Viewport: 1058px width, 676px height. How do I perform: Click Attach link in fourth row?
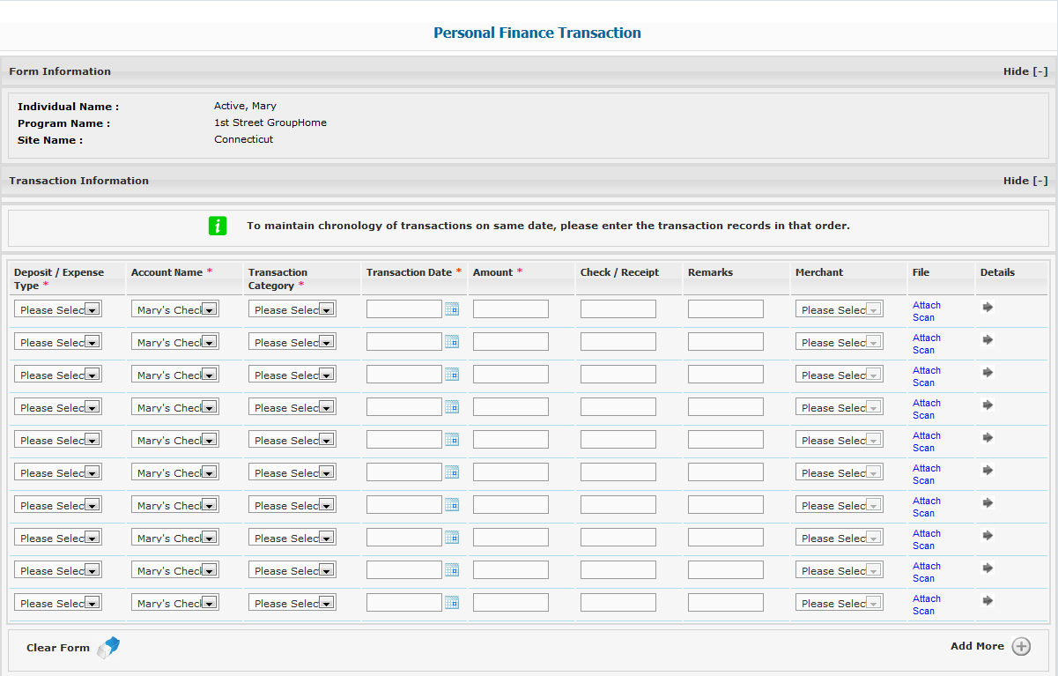927,403
